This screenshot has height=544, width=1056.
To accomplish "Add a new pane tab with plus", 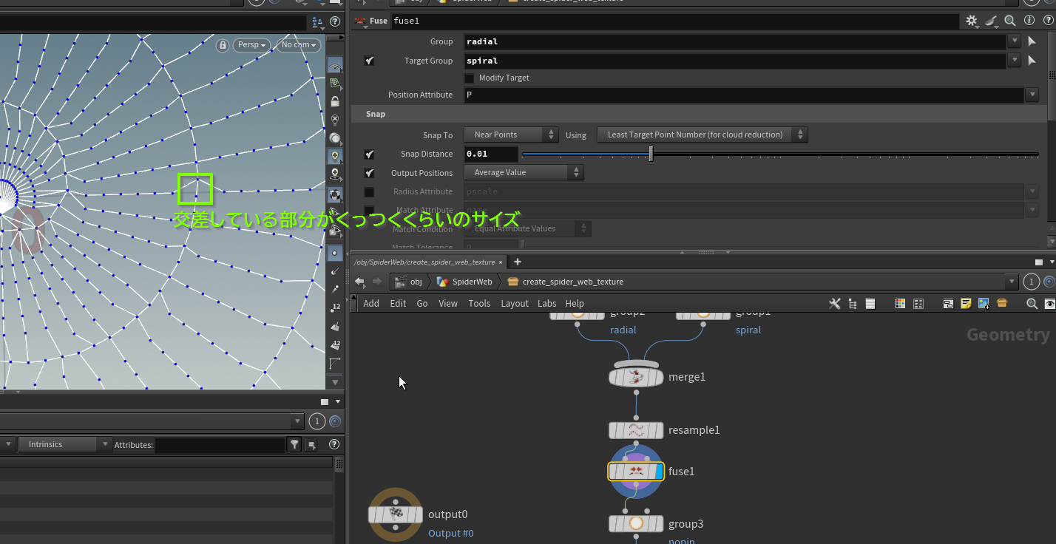I will (518, 262).
